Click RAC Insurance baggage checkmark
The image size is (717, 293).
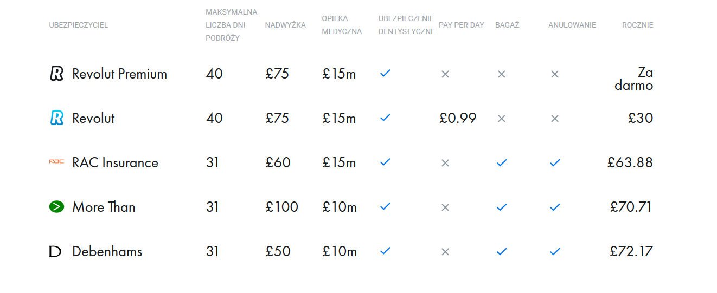pos(502,162)
